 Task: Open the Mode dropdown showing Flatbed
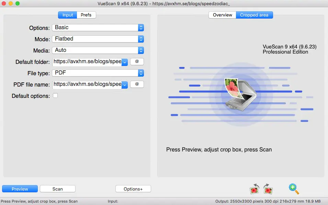[98, 39]
